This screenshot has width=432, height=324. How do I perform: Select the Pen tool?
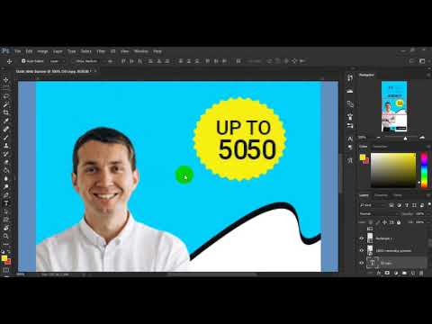[x=5, y=195]
